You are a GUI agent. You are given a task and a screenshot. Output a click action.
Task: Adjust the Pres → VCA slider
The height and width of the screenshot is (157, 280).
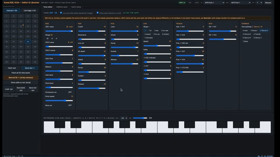tap(190, 64)
